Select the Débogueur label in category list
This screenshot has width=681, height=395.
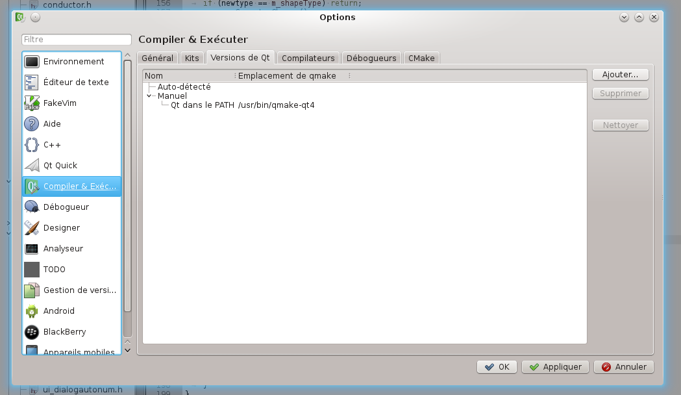pyautogui.click(x=66, y=207)
